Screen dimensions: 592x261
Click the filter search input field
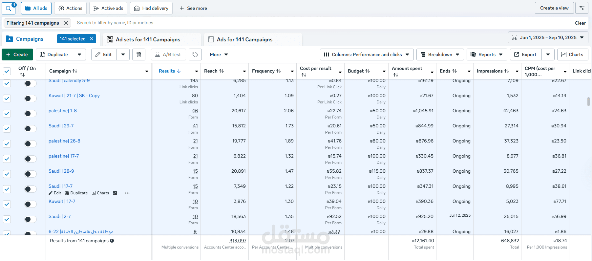point(197,23)
